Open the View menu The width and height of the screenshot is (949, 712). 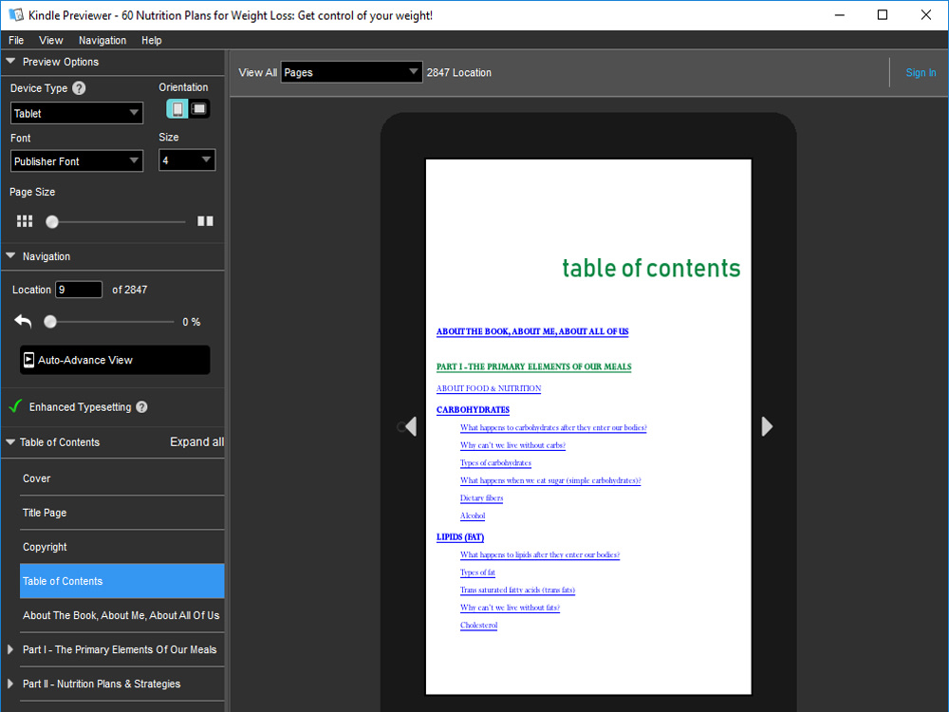click(x=51, y=40)
